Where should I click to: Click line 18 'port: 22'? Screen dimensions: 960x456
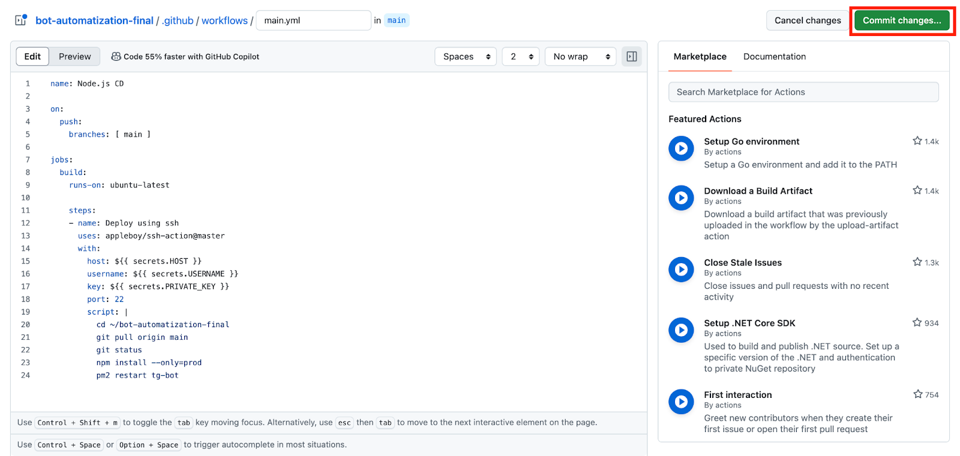(106, 299)
